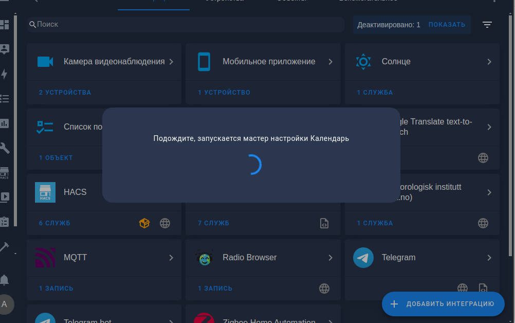
Task: Open the 6 СЛУЖБ link under HACS
Action: tap(54, 223)
